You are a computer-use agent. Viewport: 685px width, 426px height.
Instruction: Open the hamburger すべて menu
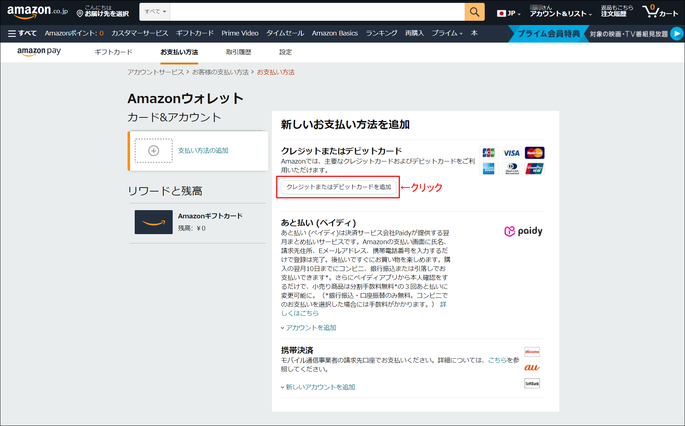[x=22, y=33]
